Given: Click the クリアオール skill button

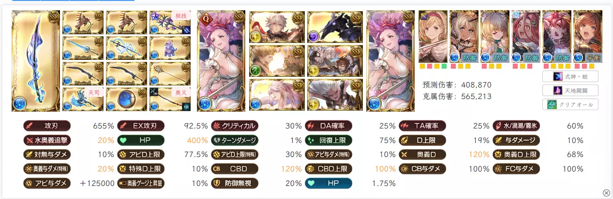Looking at the screenshot, I should tap(570, 104).
